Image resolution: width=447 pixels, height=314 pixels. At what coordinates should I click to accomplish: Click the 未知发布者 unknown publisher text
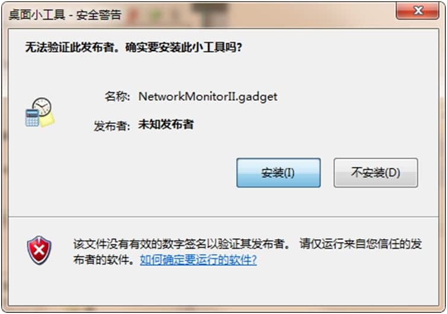point(166,125)
